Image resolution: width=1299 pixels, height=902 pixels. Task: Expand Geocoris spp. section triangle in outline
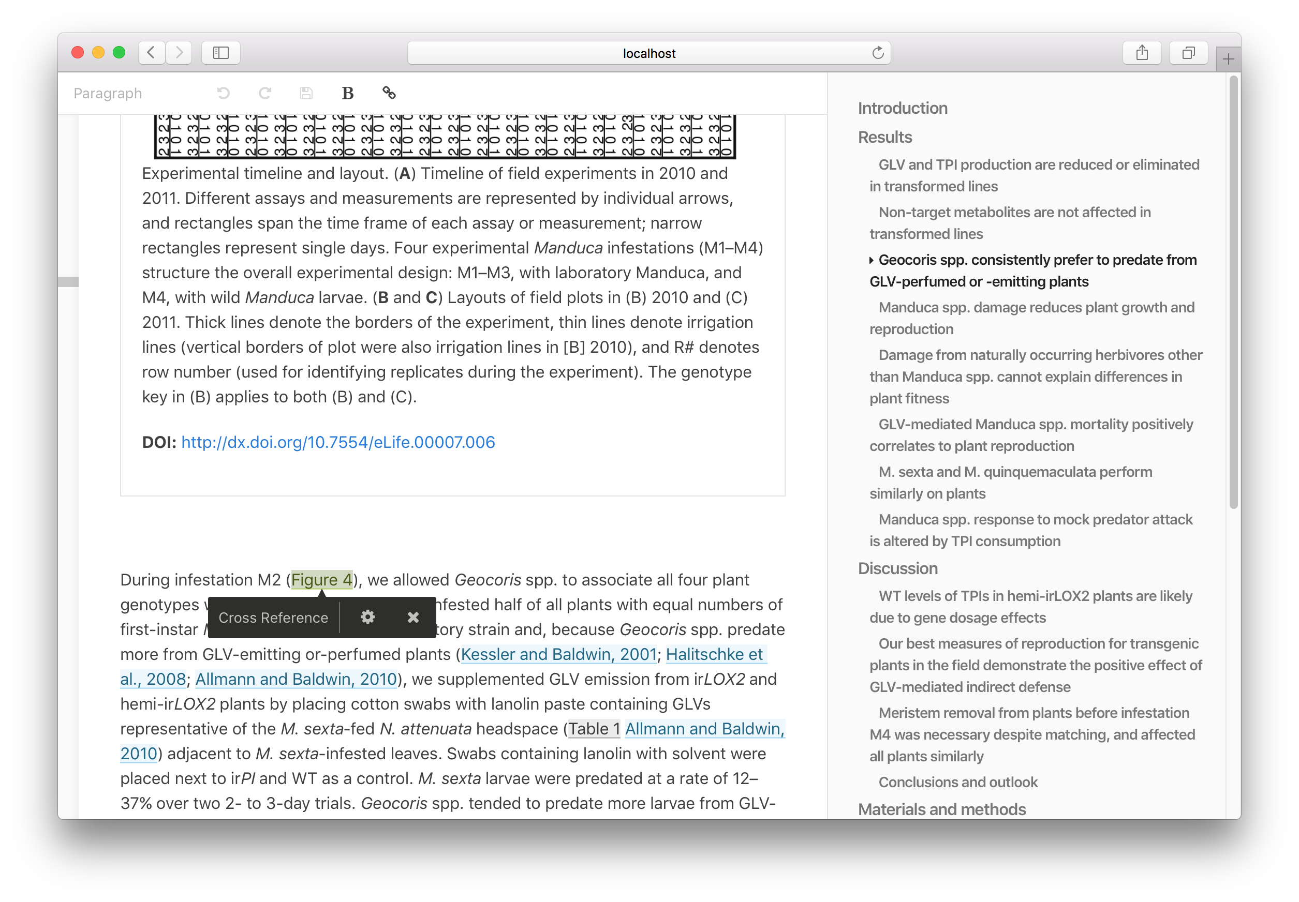point(872,260)
